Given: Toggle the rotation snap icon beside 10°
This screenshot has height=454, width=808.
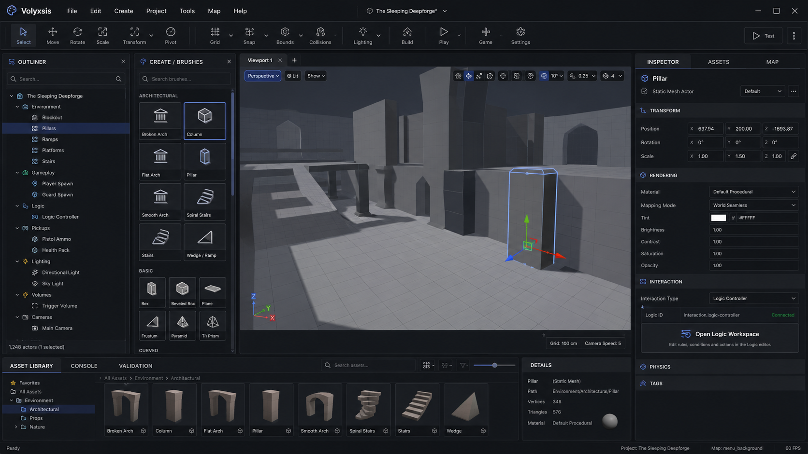Looking at the screenshot, I should point(544,76).
